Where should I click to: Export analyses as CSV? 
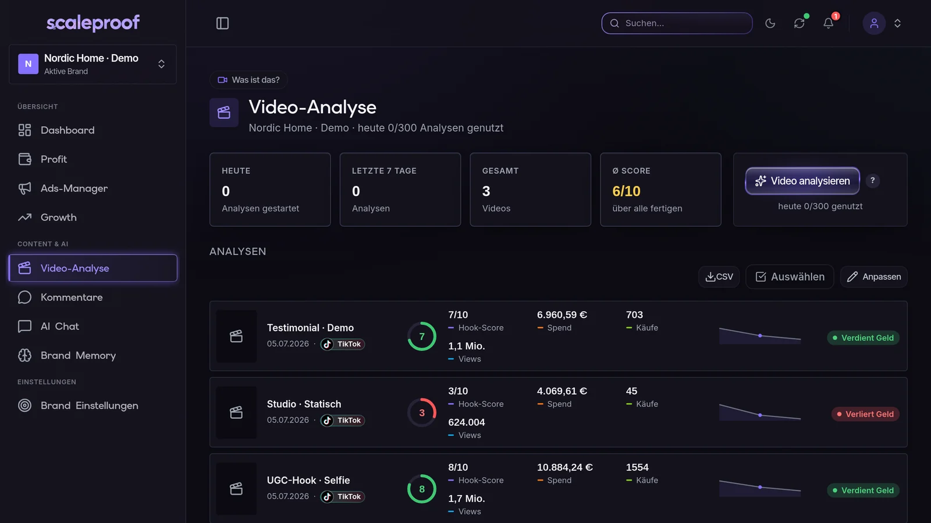(719, 277)
